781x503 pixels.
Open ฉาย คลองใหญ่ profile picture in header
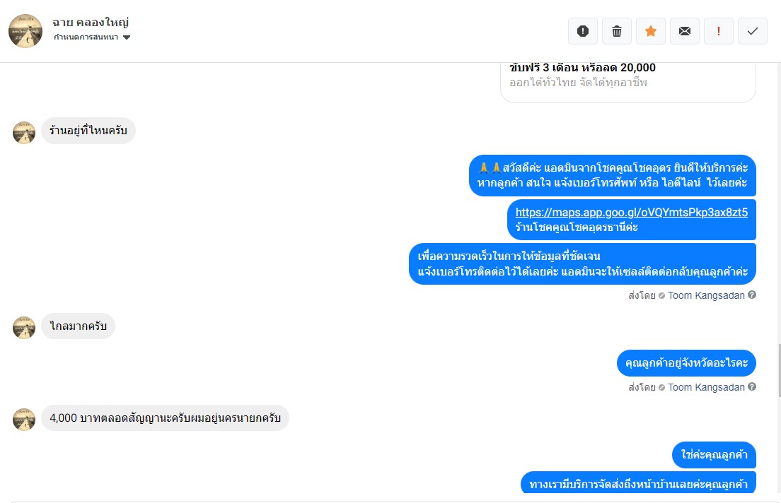point(25,31)
